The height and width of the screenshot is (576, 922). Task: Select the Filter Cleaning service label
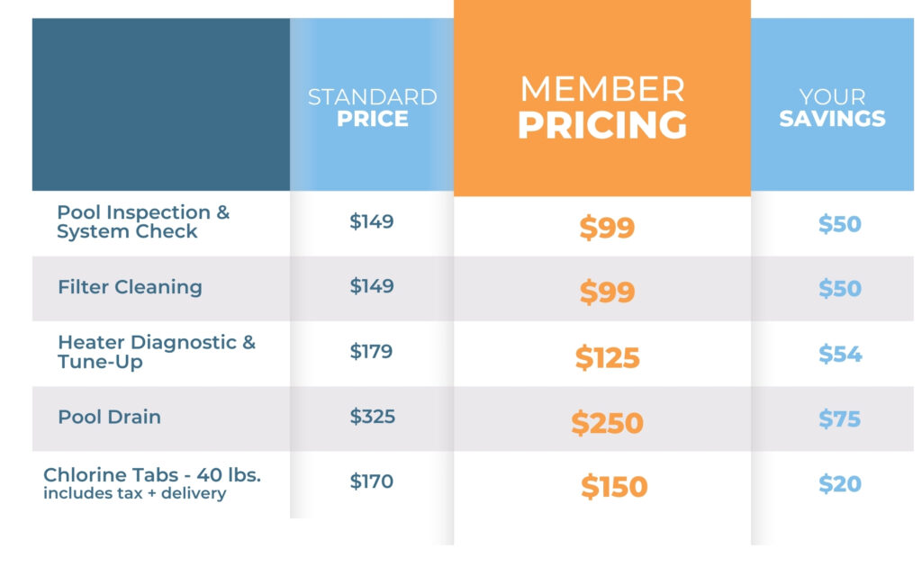click(130, 287)
